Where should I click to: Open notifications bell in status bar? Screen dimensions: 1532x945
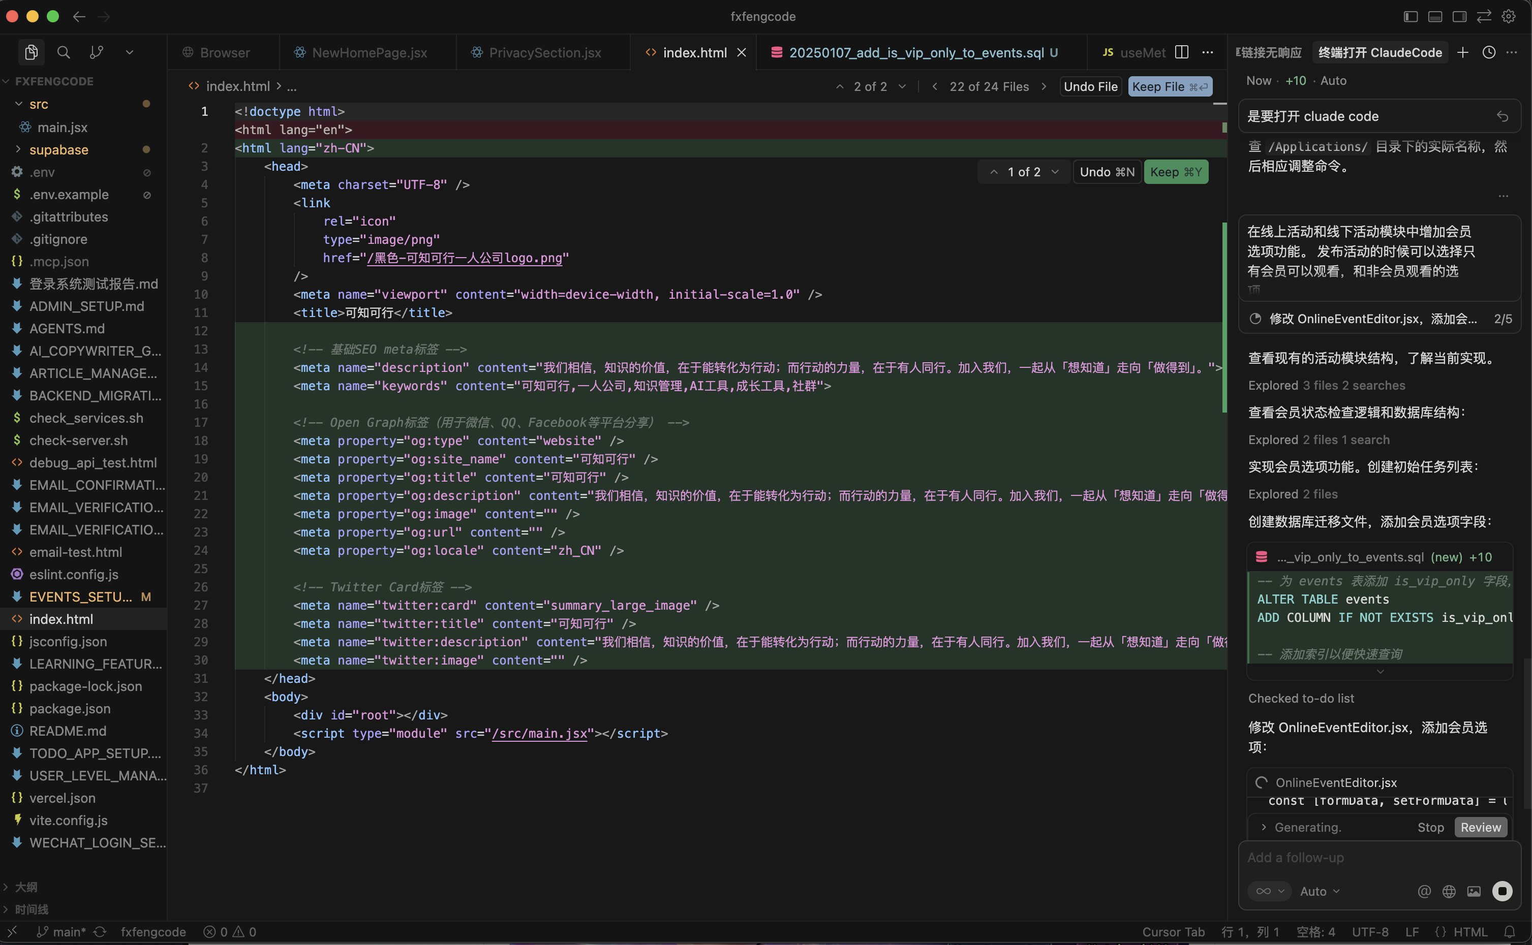pyautogui.click(x=1510, y=932)
